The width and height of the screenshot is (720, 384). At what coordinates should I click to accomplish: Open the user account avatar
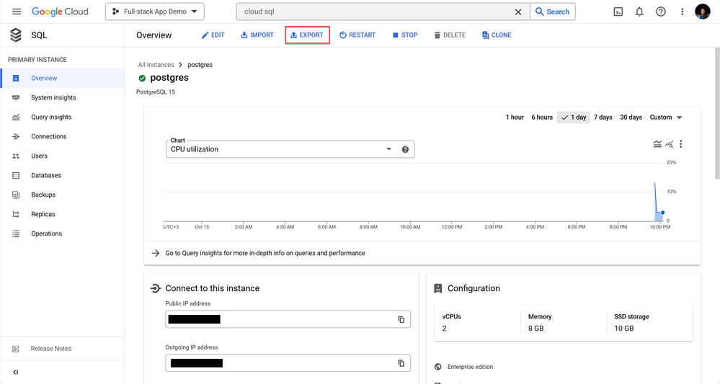click(703, 12)
